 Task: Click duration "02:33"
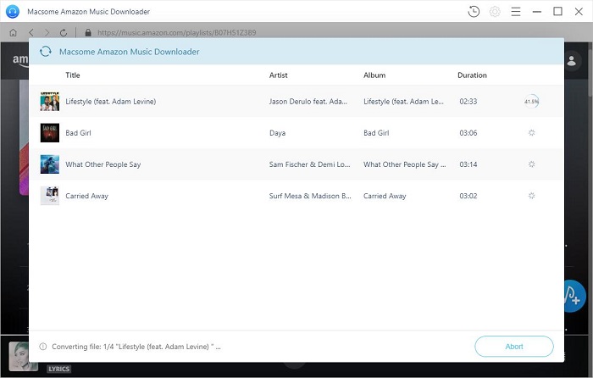(468, 102)
